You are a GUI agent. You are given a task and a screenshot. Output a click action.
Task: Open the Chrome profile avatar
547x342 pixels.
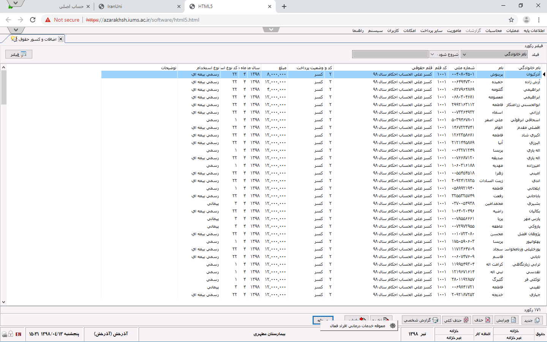pos(526,20)
